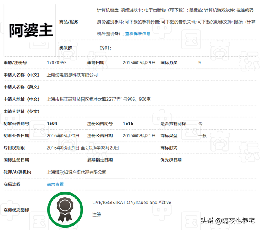Open the 查看详细信息 link
This screenshot has height=230, width=261.
point(138,34)
